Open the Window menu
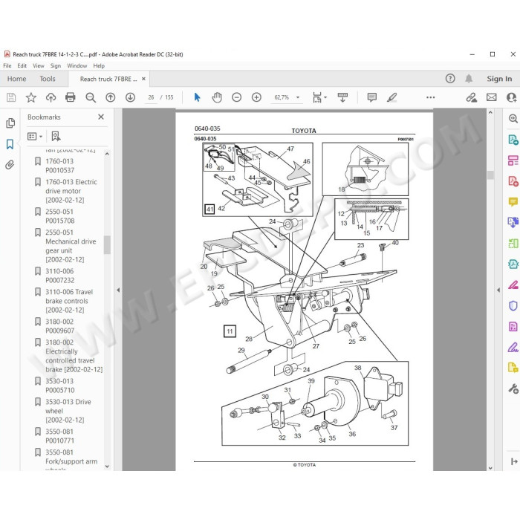The height and width of the screenshot is (520, 520). (77, 65)
